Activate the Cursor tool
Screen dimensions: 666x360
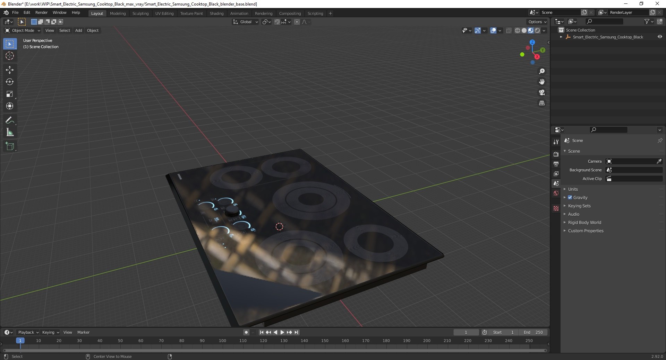point(10,56)
